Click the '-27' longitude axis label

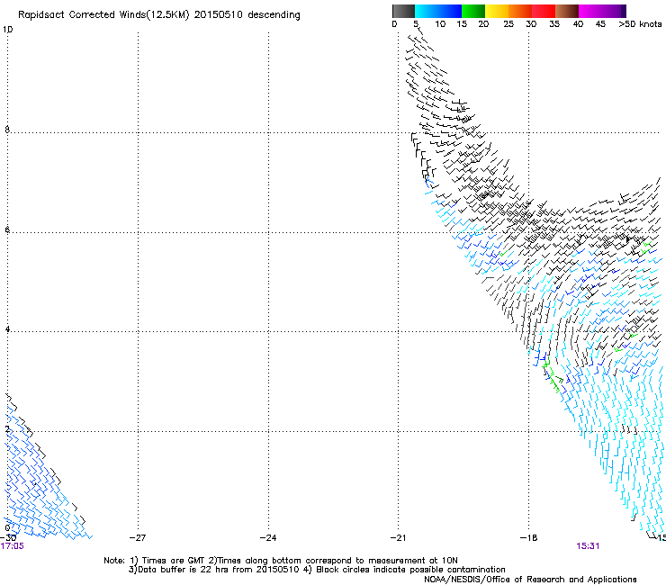tap(137, 537)
